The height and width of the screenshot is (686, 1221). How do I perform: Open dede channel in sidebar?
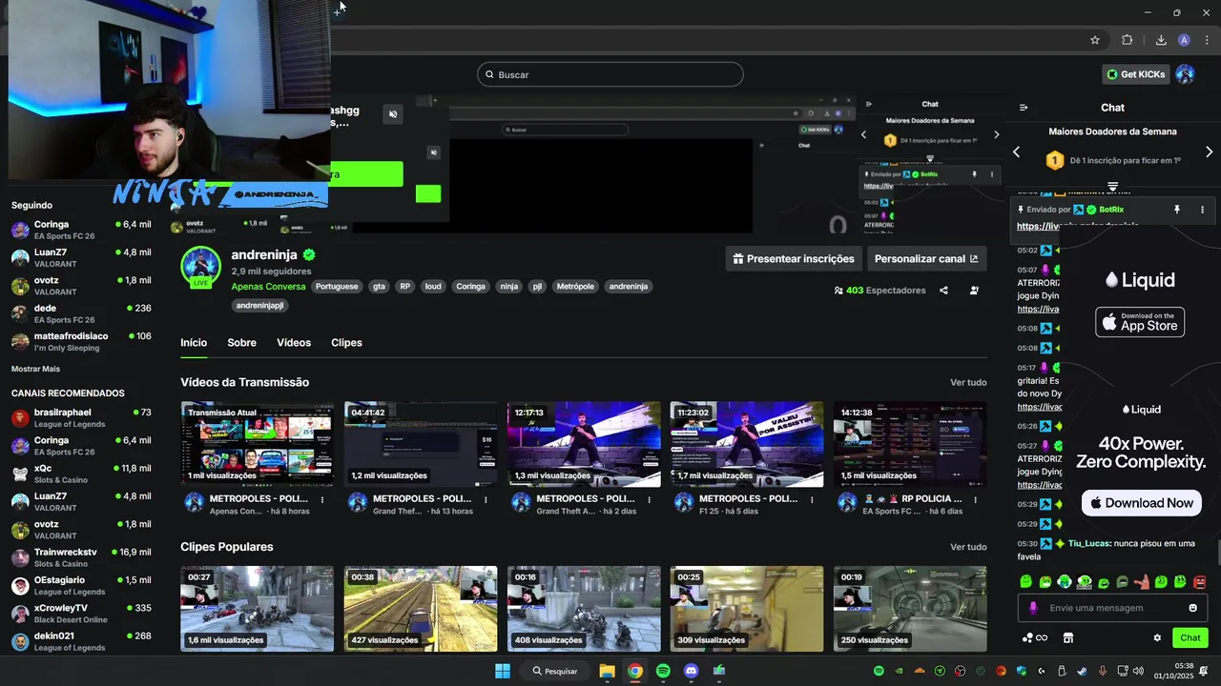coord(81,313)
